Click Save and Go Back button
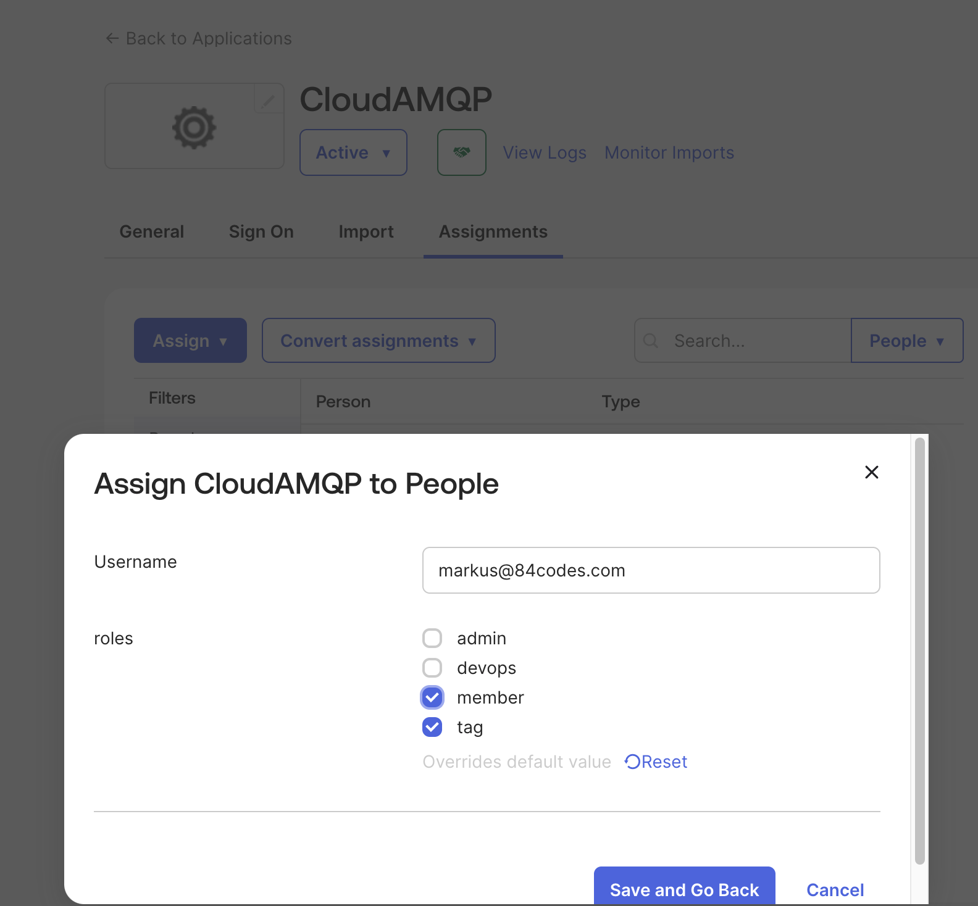Image resolution: width=978 pixels, height=906 pixels. pyautogui.click(x=684, y=886)
